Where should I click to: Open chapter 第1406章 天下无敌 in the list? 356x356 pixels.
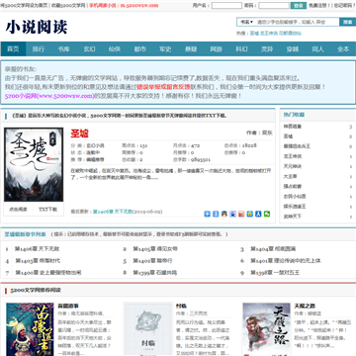tap(38, 248)
